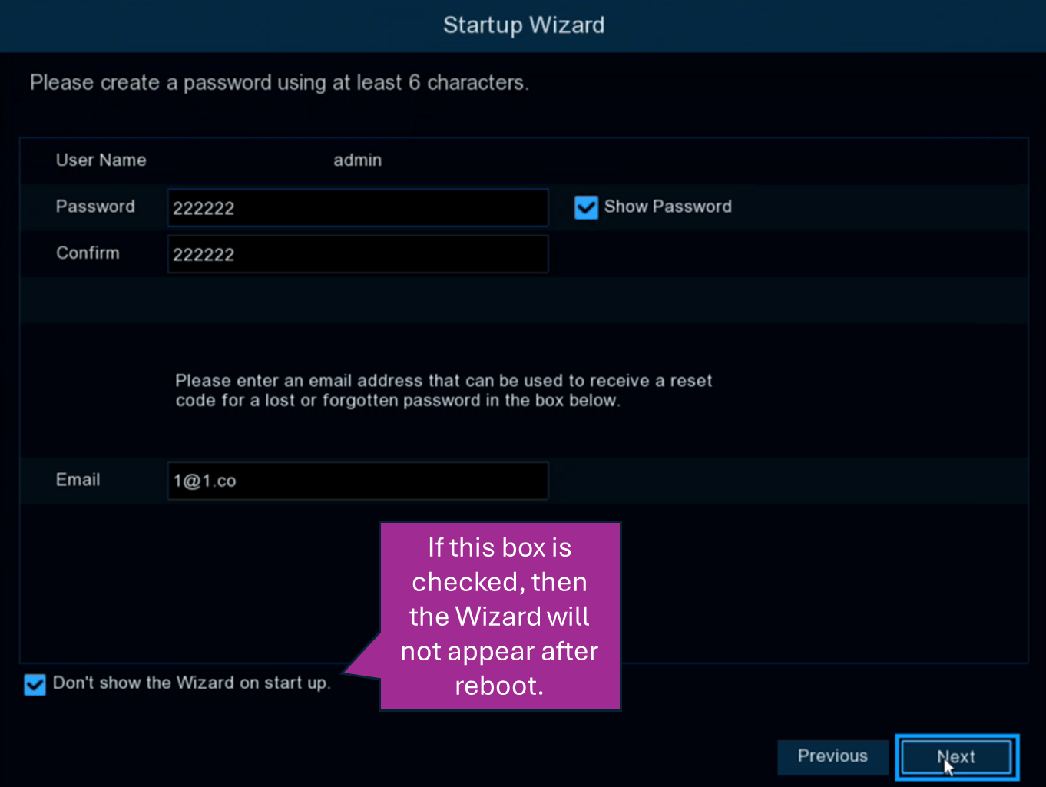Disable the Don't show the Wizard on start up option
The width and height of the screenshot is (1046, 787).
coord(35,684)
